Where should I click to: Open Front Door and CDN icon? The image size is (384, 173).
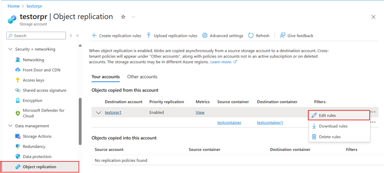click(x=18, y=70)
